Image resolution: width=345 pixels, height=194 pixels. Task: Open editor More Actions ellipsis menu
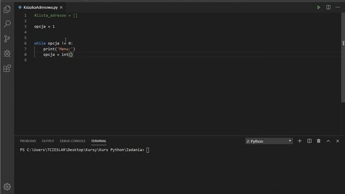(338, 7)
